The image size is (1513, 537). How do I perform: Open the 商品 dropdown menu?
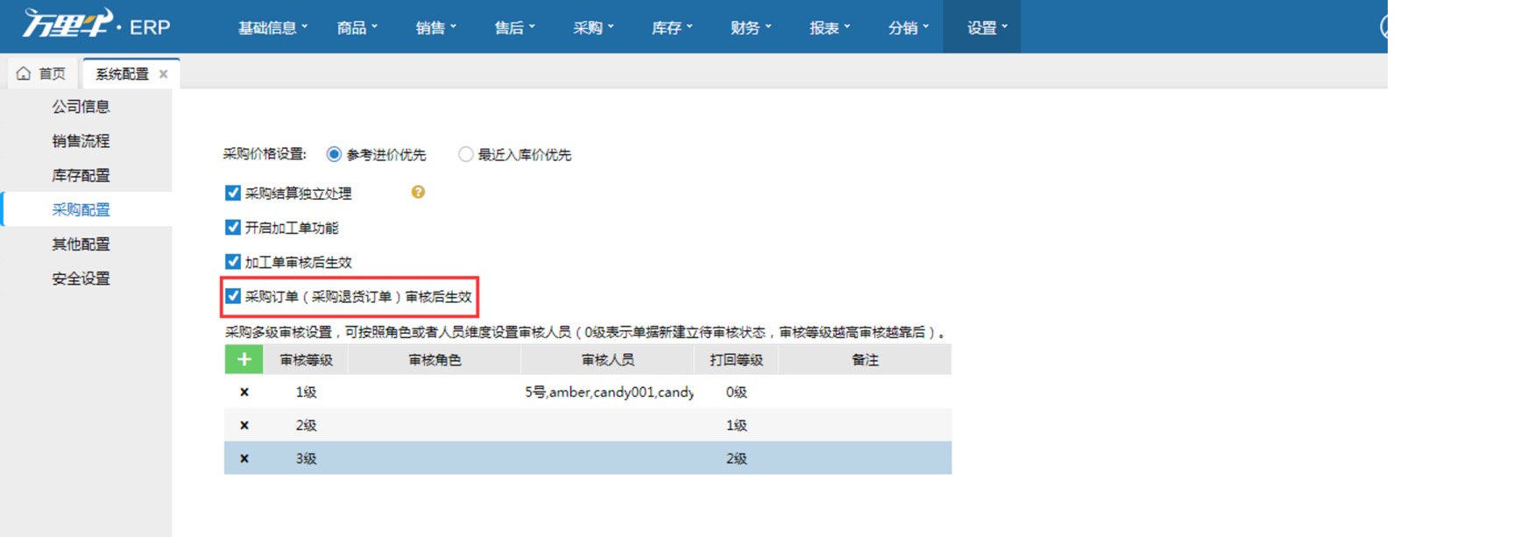pos(357,27)
